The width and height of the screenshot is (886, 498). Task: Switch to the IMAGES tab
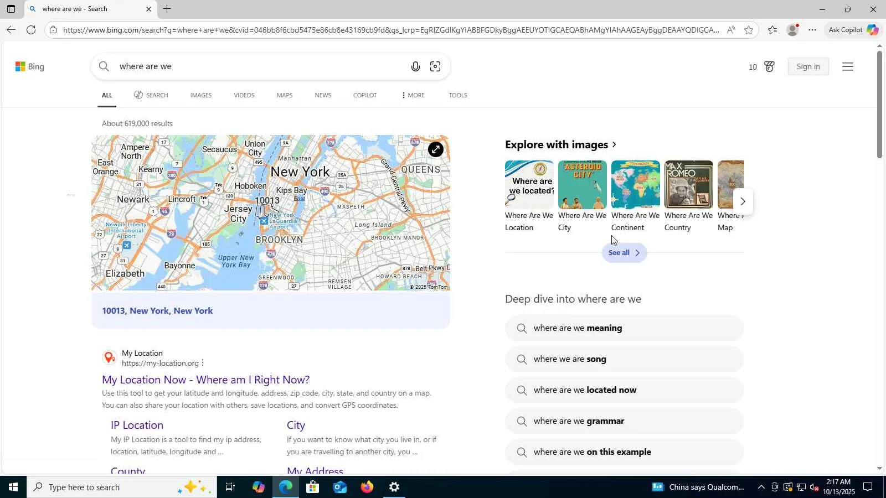tap(201, 95)
